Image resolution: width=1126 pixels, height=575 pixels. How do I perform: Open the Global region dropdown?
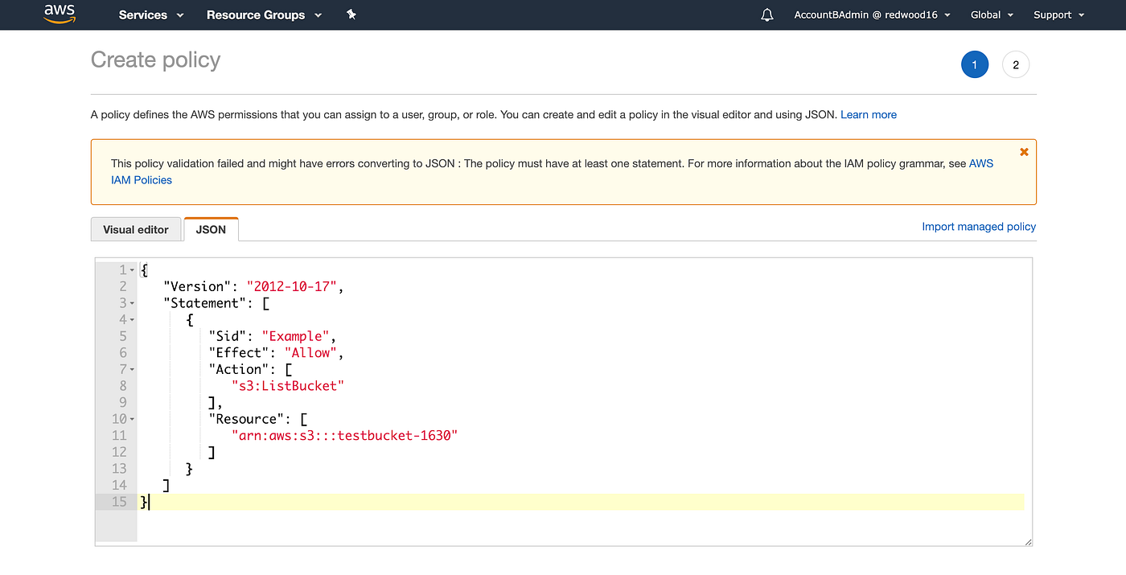click(992, 14)
